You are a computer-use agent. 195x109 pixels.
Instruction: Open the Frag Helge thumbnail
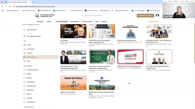tap(73, 31)
